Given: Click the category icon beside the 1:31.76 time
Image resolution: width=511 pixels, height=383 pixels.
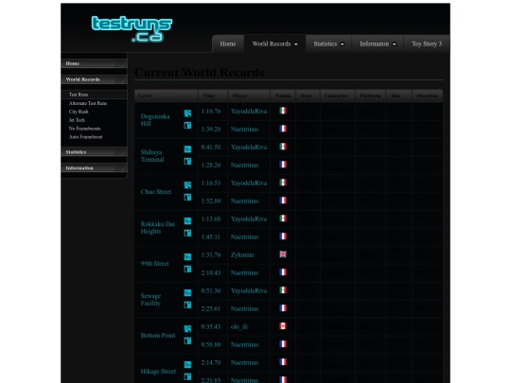Looking at the screenshot, I should pos(187,257).
